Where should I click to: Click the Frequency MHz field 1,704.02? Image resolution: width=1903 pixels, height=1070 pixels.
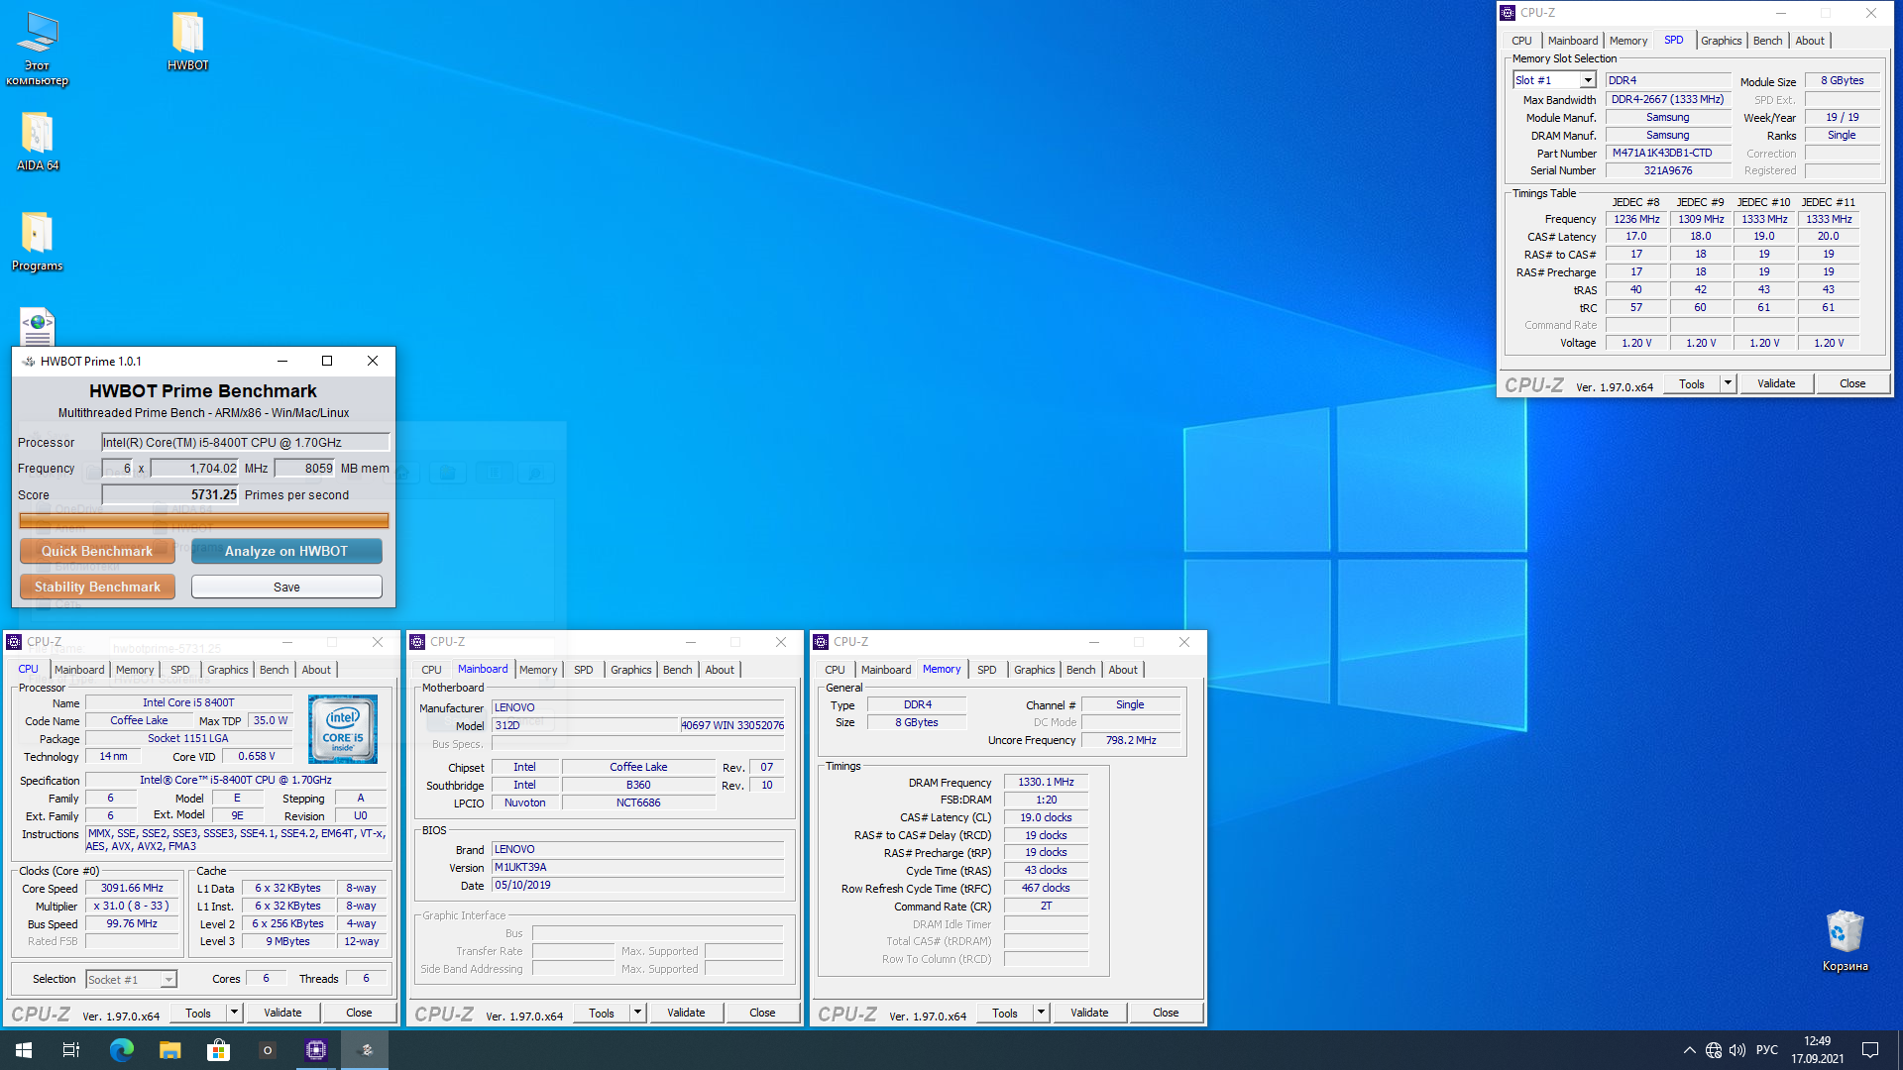tap(194, 469)
